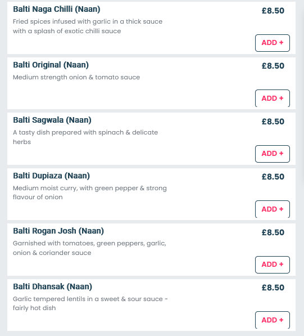Click ADD + for Balti Sagwala (Naan)
This screenshot has width=304, height=336.
(273, 154)
